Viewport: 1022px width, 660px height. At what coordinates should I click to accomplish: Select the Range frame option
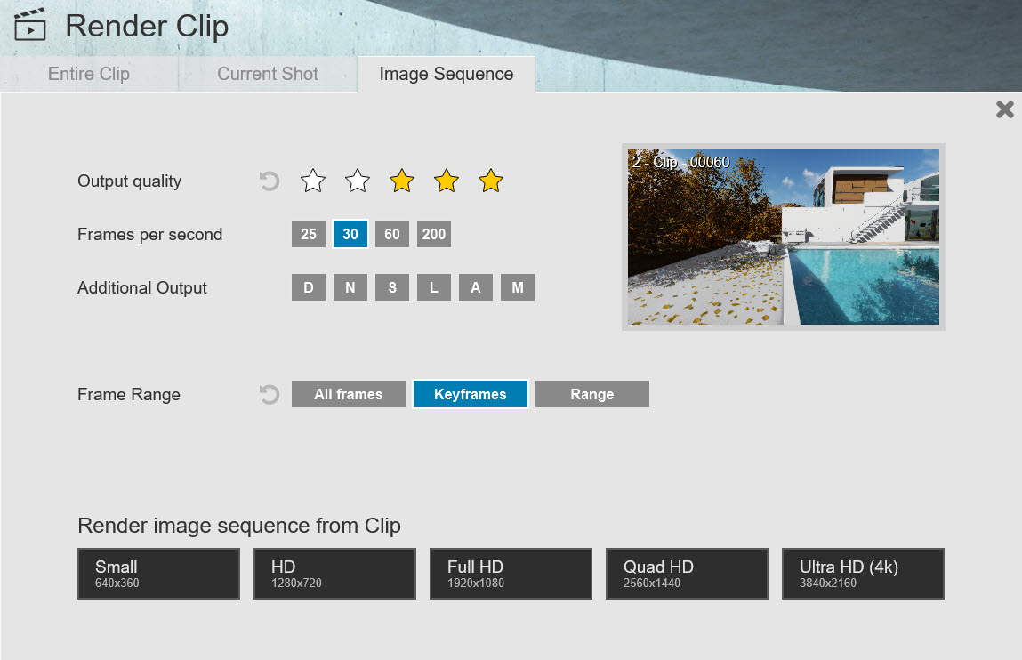(x=591, y=394)
